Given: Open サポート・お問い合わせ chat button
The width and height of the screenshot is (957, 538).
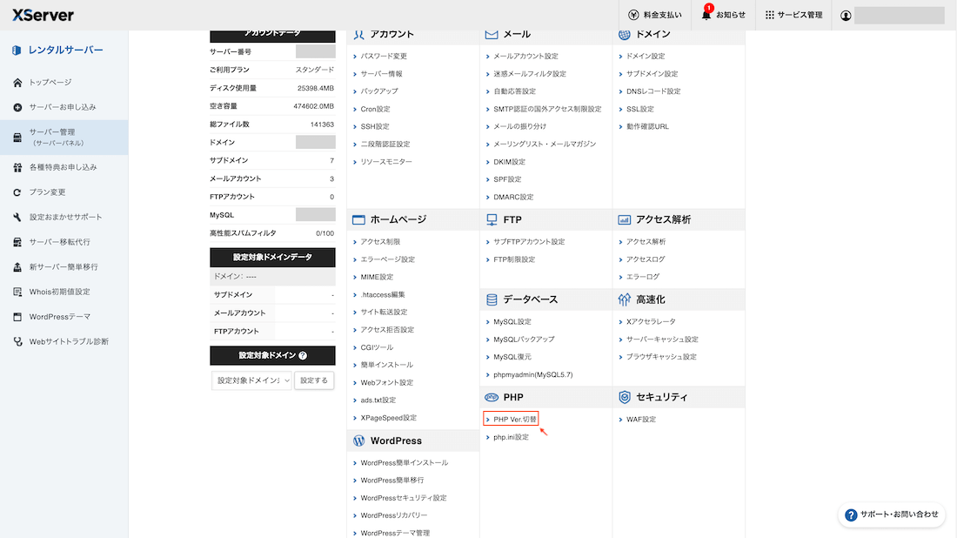Looking at the screenshot, I should coord(891,514).
